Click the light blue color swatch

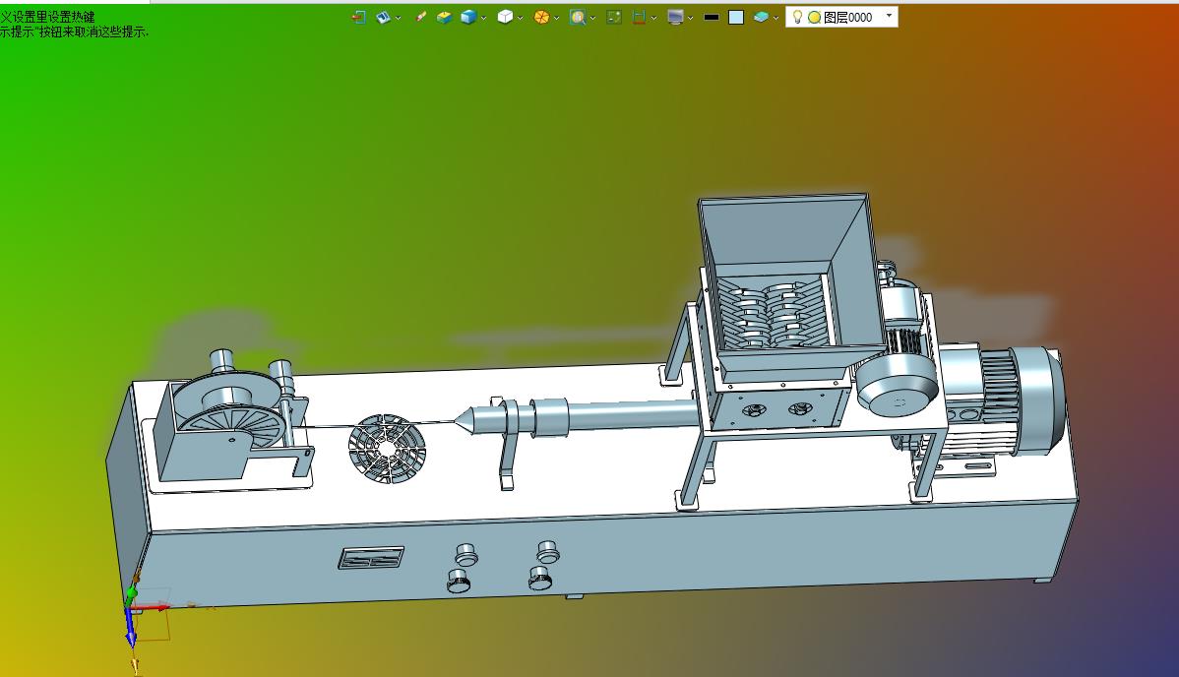coord(736,17)
